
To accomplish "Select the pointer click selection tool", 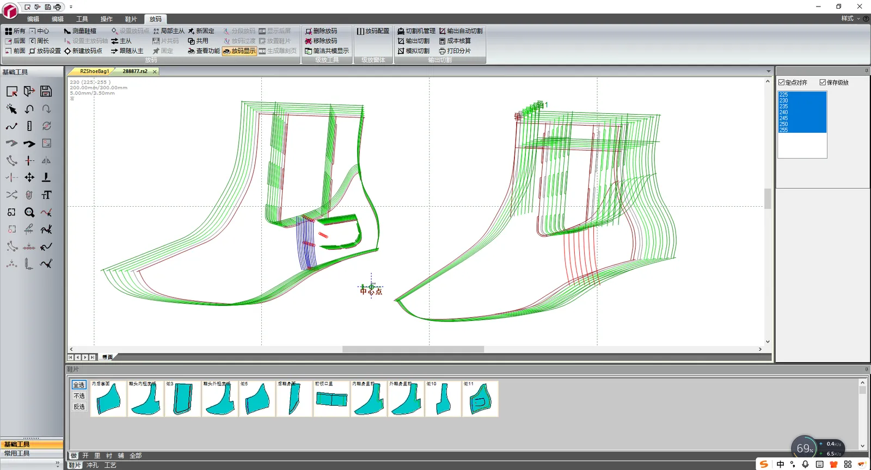I will tap(11, 109).
